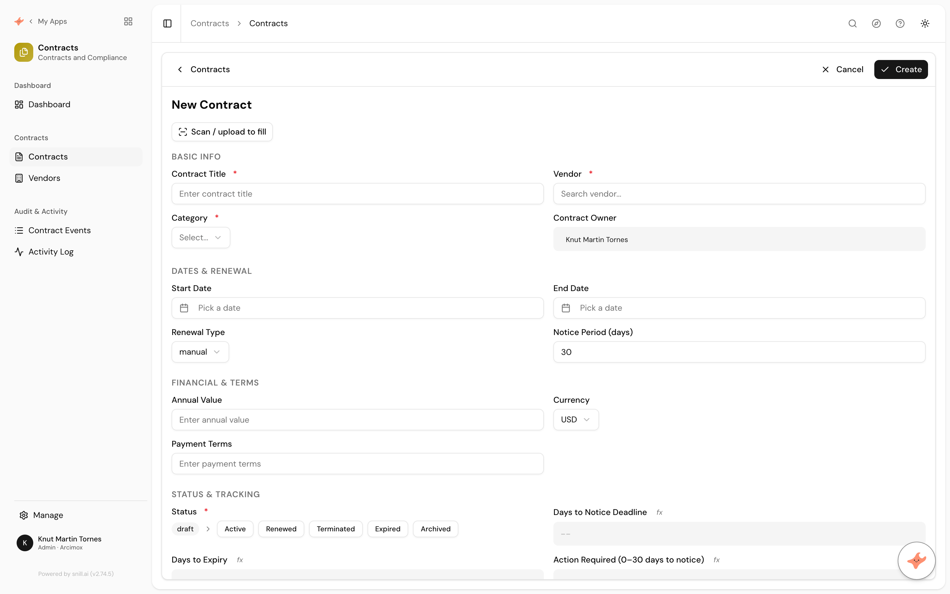Click the yellow Contracts app icon
Viewport: 950px width, 594px height.
(x=23, y=52)
